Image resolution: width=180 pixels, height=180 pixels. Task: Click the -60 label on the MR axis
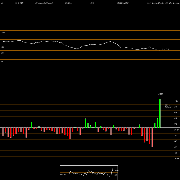tap(176, 147)
